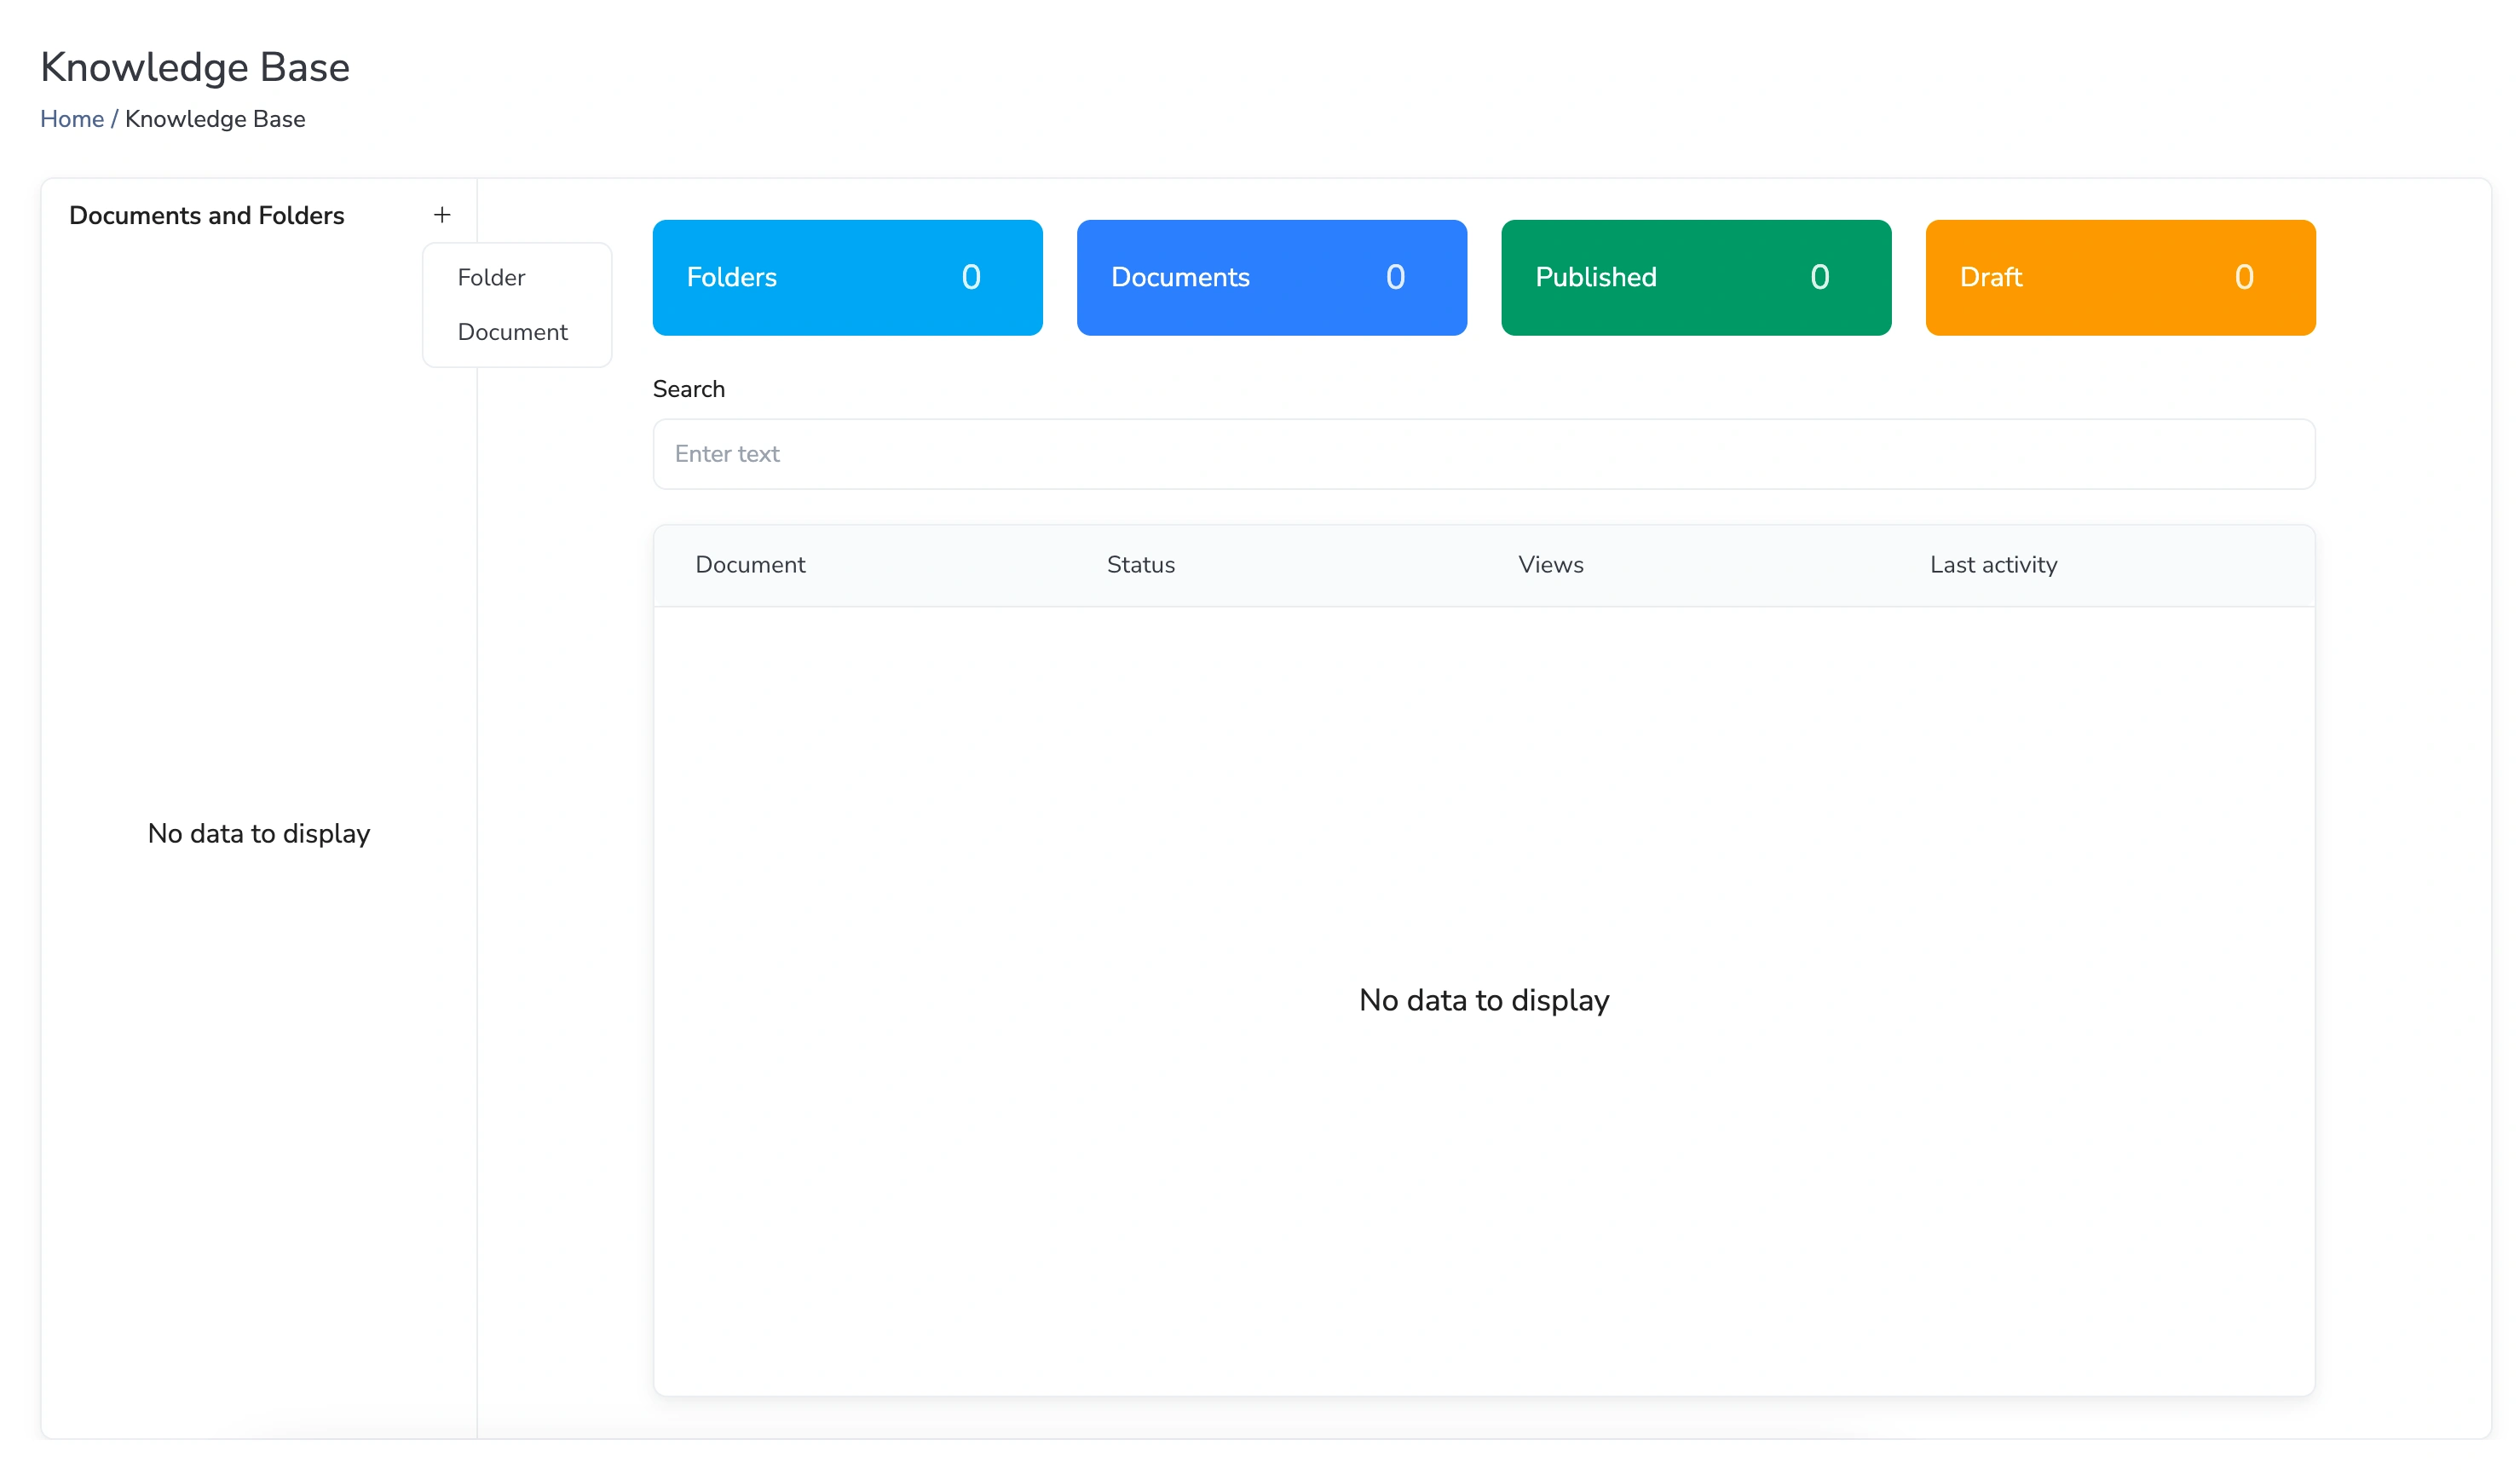Choose Document from the create menu
The width and height of the screenshot is (2520, 1474).
tap(511, 331)
